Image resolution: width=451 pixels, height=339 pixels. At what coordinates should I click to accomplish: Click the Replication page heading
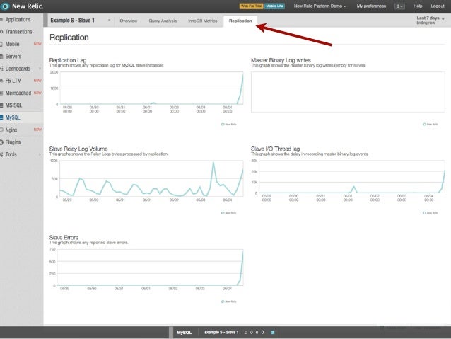(69, 38)
